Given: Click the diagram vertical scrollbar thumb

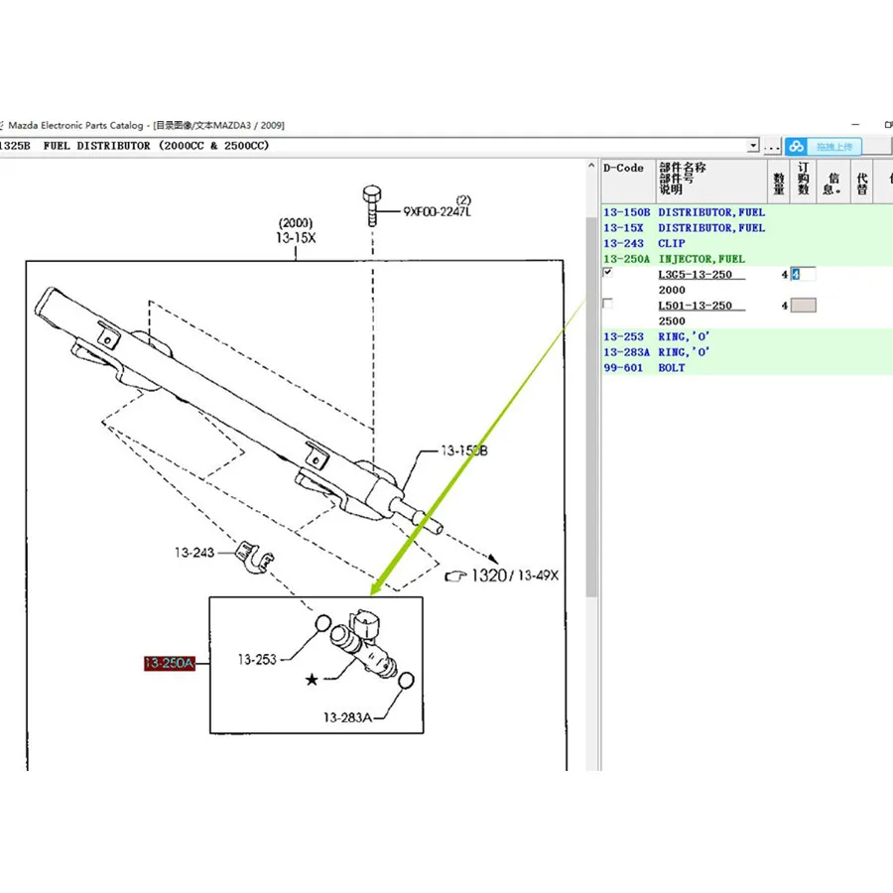Looking at the screenshot, I should [x=591, y=407].
